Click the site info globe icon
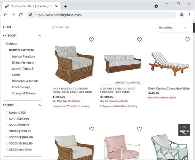The width and height of the screenshot is (195, 160). 31,15
